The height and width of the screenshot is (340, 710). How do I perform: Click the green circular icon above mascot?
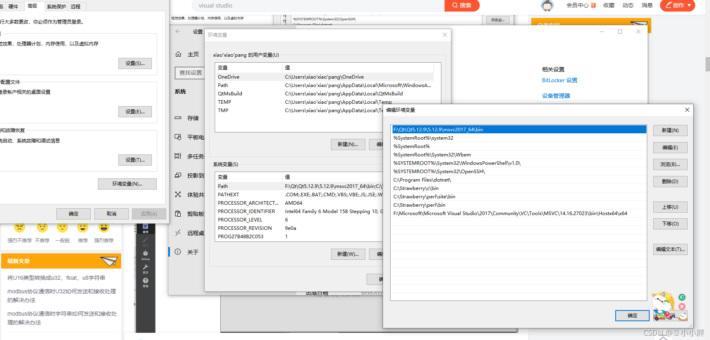coord(682,297)
